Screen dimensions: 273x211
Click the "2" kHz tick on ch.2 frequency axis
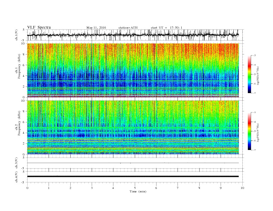pos(24,144)
